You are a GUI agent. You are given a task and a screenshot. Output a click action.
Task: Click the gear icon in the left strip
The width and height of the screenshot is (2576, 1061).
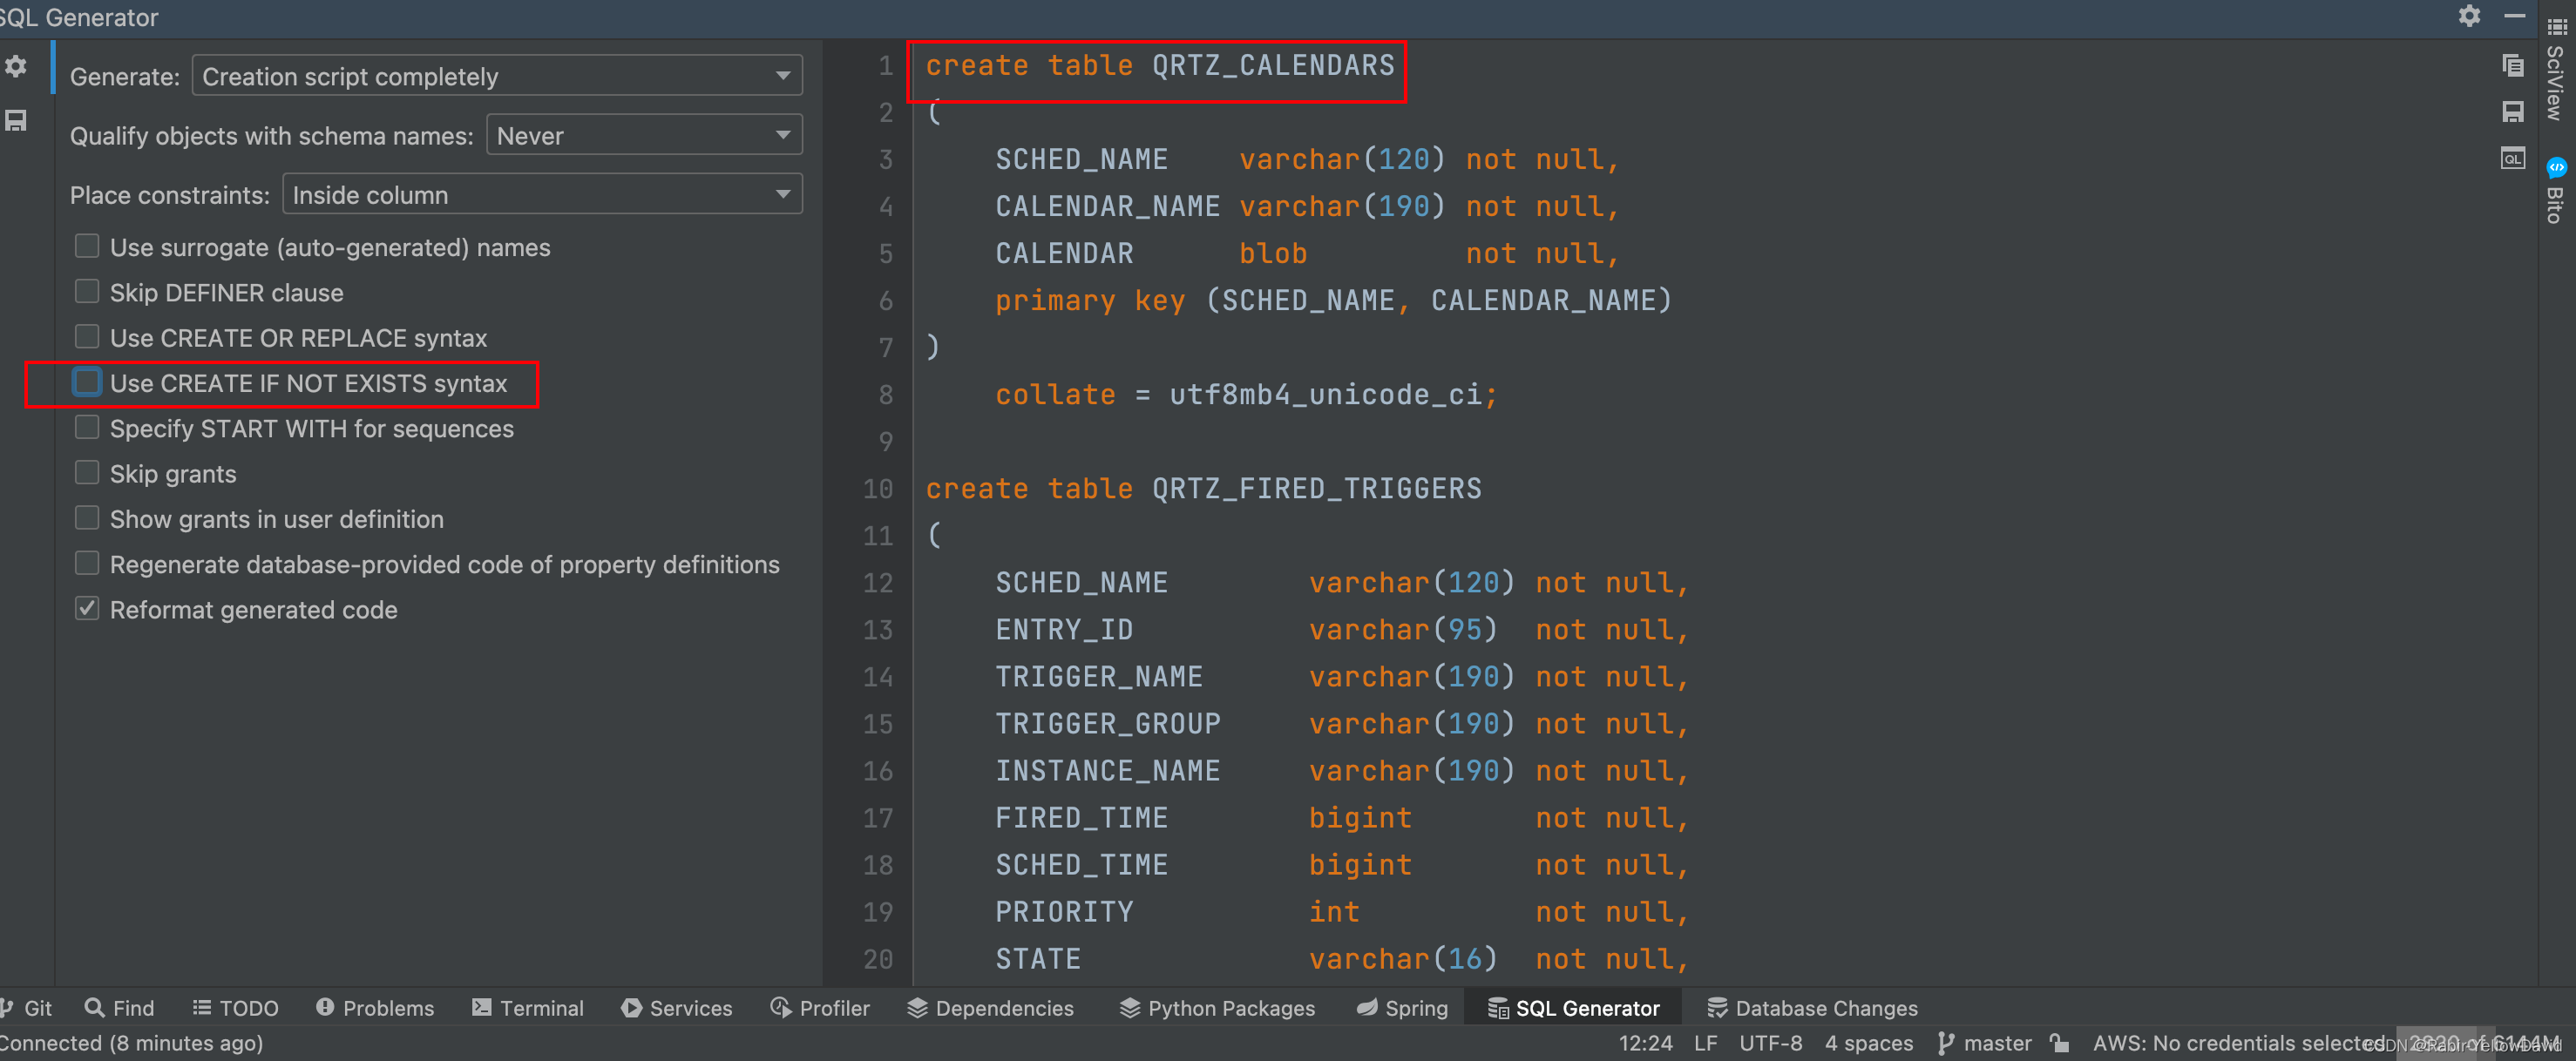[16, 67]
